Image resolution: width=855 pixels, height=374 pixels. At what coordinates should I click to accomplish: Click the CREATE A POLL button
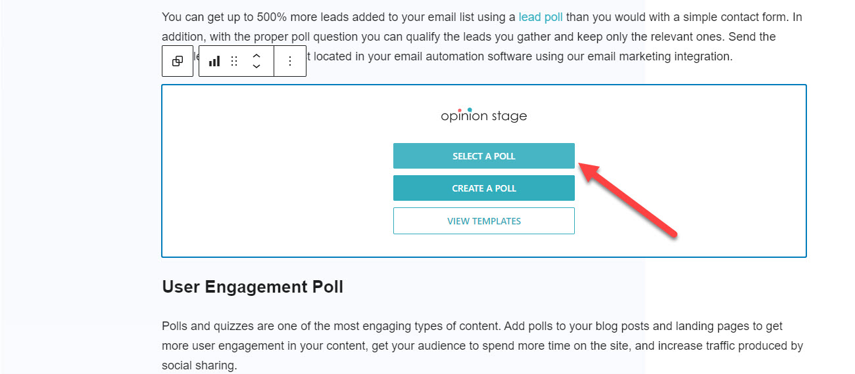click(484, 188)
